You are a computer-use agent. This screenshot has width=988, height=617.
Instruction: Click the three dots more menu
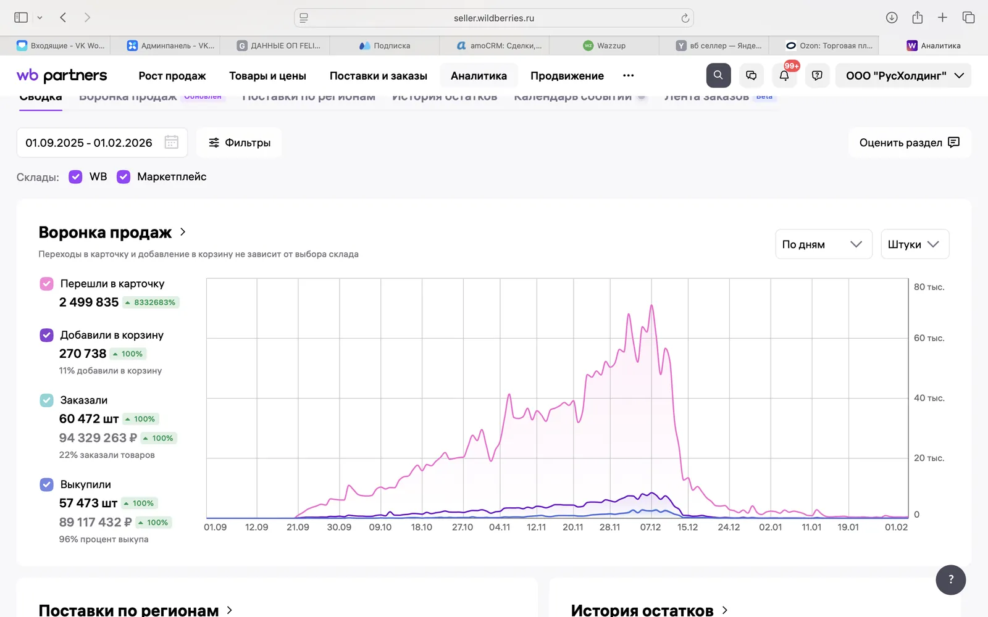629,75
